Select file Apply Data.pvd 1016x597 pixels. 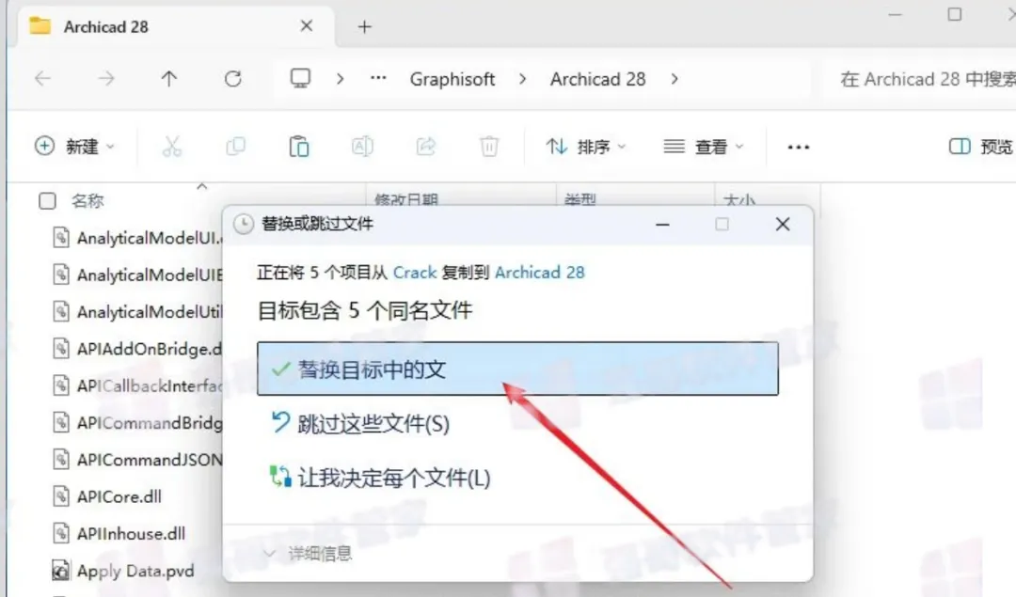tap(135, 571)
